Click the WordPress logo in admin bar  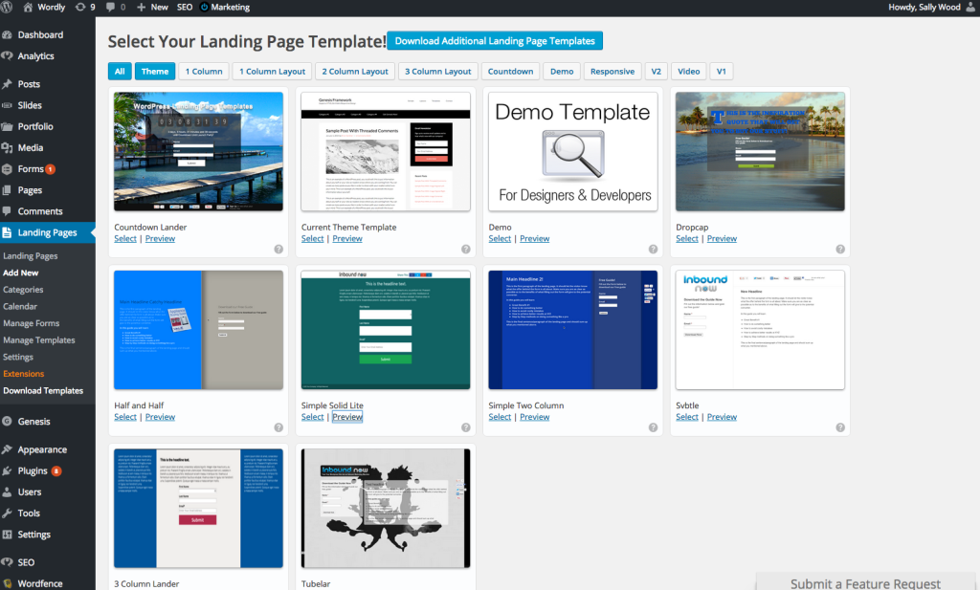tap(9, 7)
